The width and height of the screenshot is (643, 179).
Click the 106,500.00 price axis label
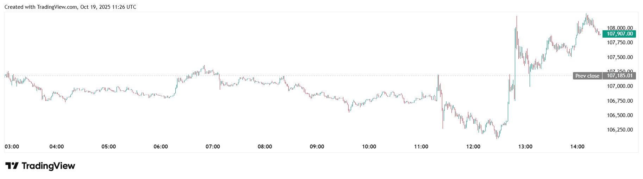[620, 115]
